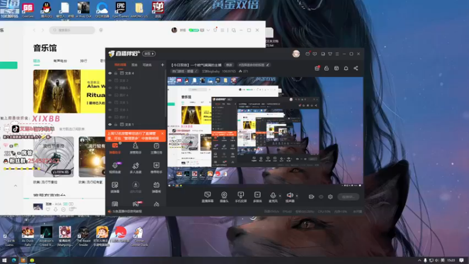
Task: Open the hamburger menu in streaming app
Action: pyautogui.click(x=337, y=54)
